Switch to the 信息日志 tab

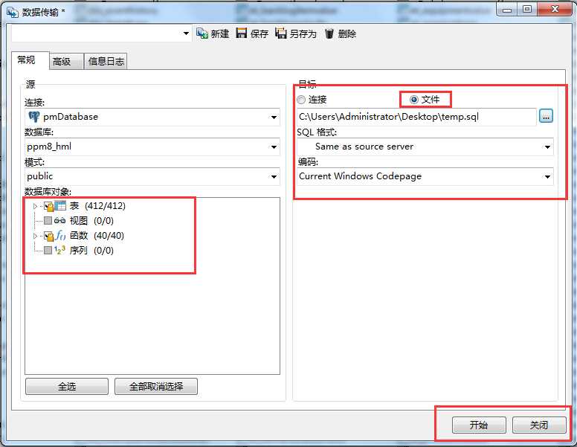pos(106,62)
